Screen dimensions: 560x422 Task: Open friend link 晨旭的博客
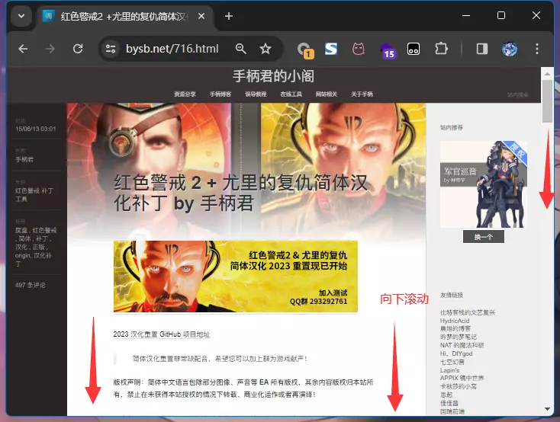point(455,328)
